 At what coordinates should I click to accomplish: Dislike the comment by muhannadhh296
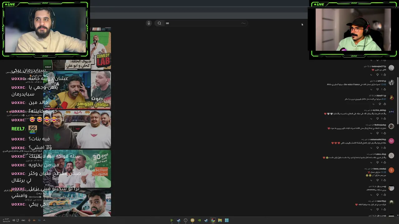(x=377, y=148)
